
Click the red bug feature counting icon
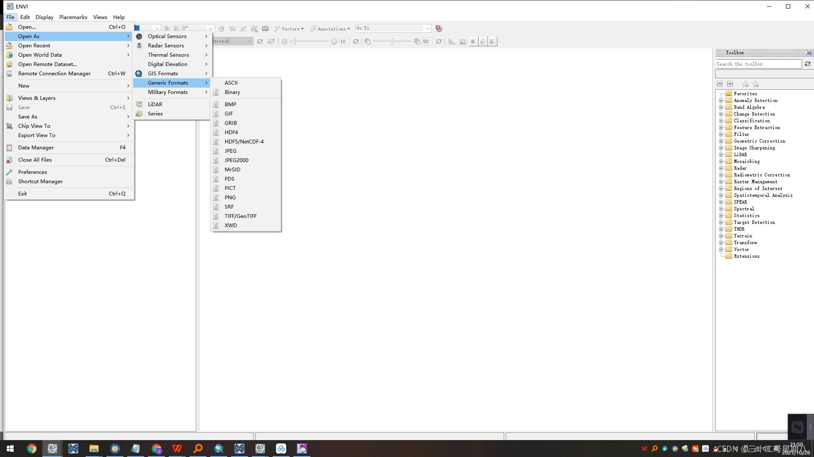click(439, 29)
